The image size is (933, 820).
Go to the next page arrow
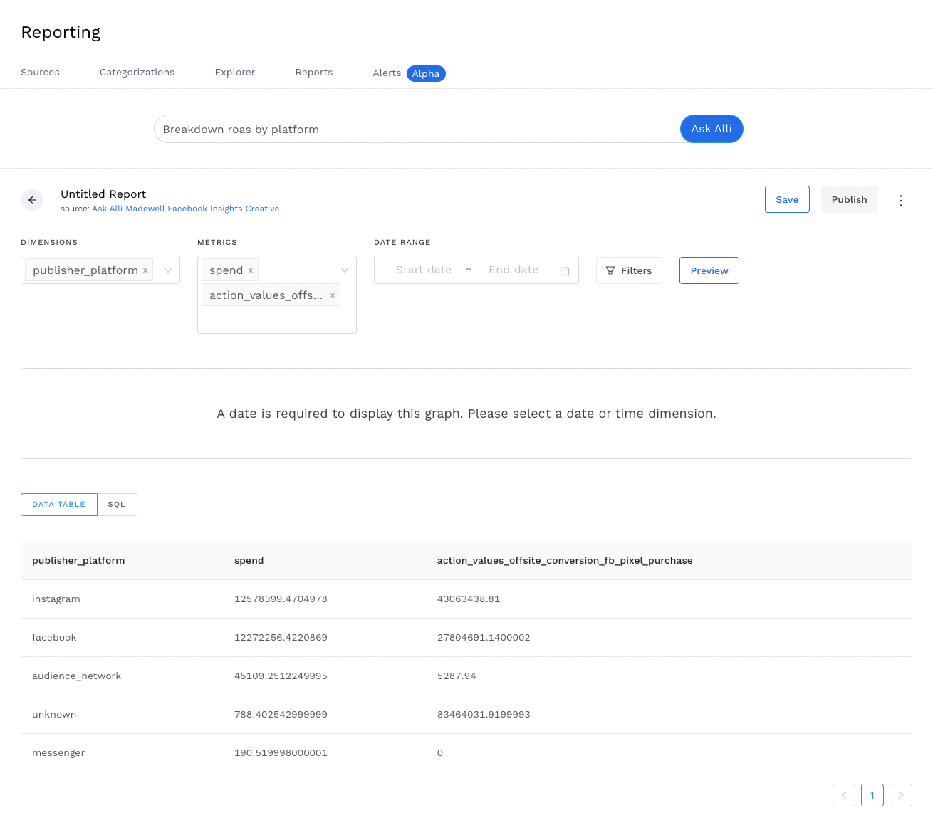(901, 795)
